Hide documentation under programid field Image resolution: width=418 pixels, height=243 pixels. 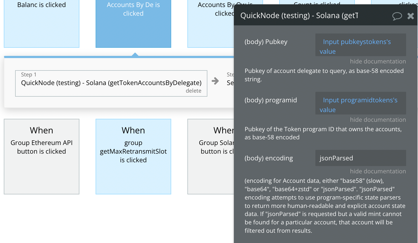point(378,120)
